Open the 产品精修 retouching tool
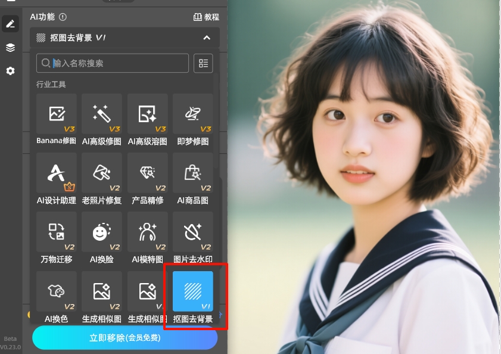 click(x=147, y=173)
